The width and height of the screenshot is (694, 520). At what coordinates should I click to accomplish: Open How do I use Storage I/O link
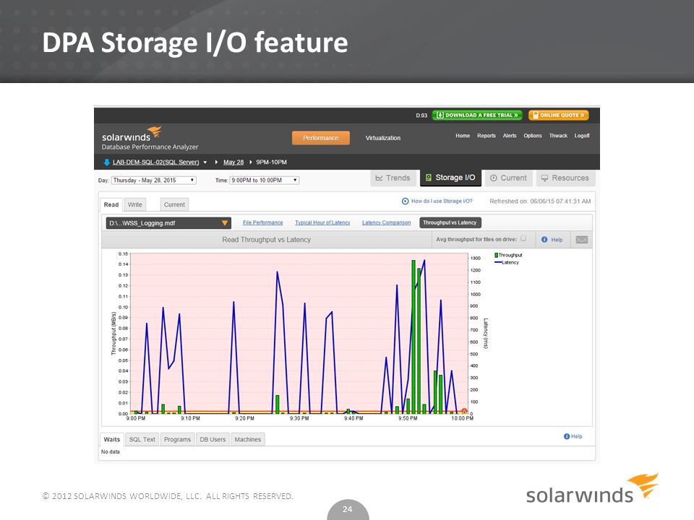[x=442, y=201]
